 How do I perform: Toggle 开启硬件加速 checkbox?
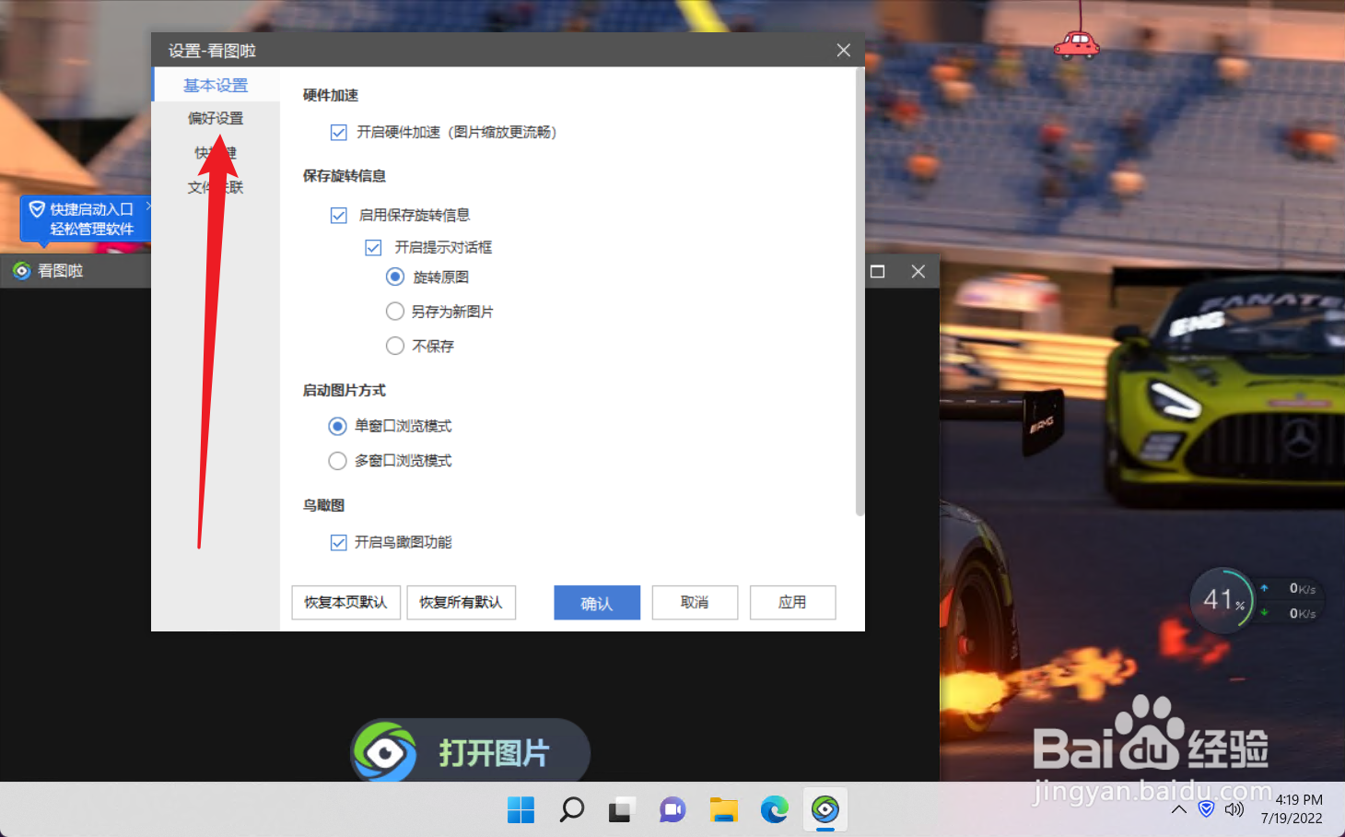coord(339,133)
